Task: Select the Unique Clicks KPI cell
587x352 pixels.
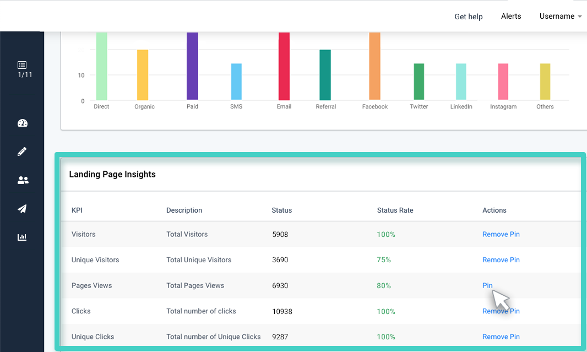Action: click(x=93, y=337)
